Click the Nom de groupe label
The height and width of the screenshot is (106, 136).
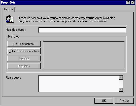[16, 30]
